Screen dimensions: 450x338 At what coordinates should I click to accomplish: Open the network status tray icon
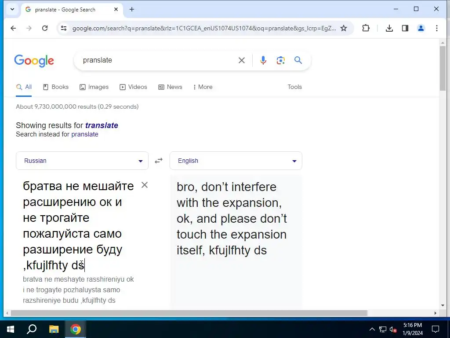click(383, 329)
